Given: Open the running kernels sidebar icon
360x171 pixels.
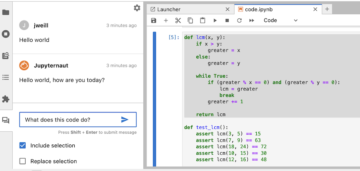Looking at the screenshot, I should 6,34.
